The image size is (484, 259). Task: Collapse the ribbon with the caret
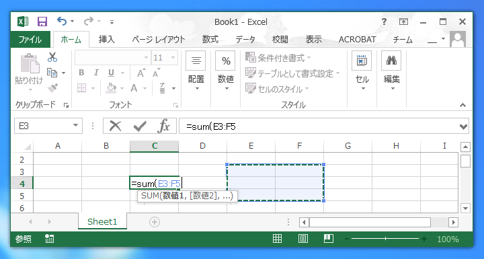[x=462, y=105]
